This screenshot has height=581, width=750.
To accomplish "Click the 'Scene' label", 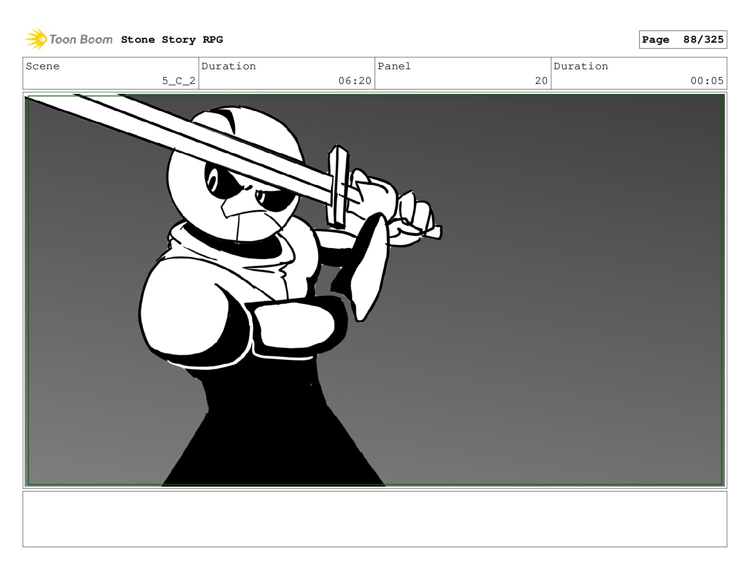I will [43, 66].
